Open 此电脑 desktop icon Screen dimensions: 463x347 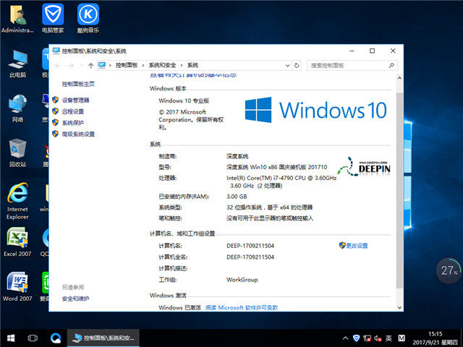[17, 64]
